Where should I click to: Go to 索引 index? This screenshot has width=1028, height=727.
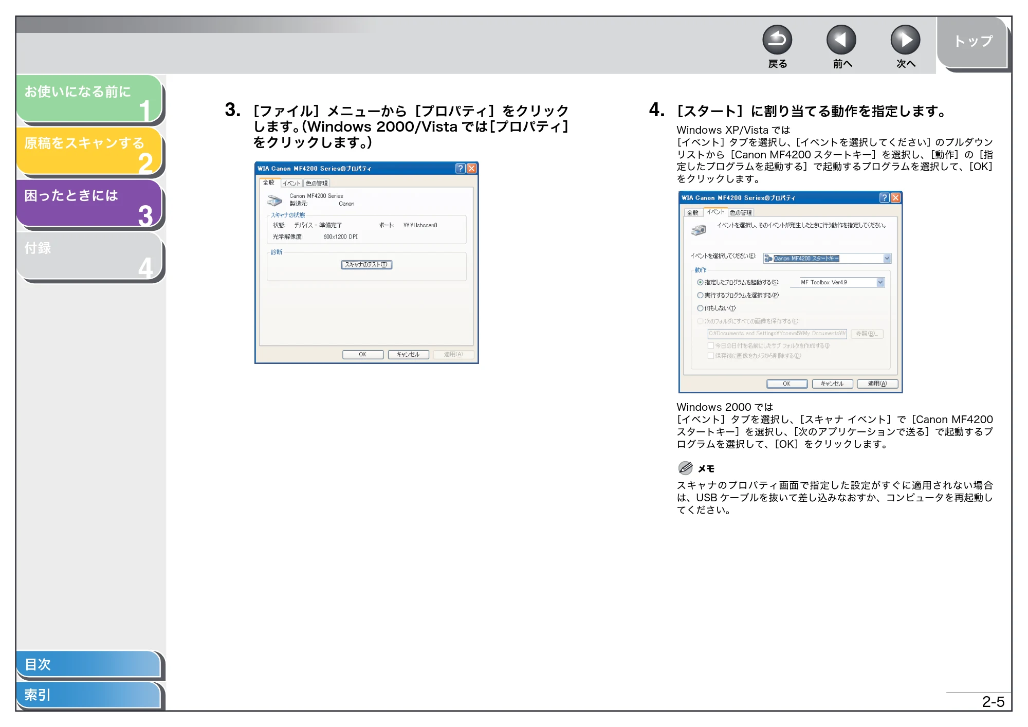(x=88, y=695)
